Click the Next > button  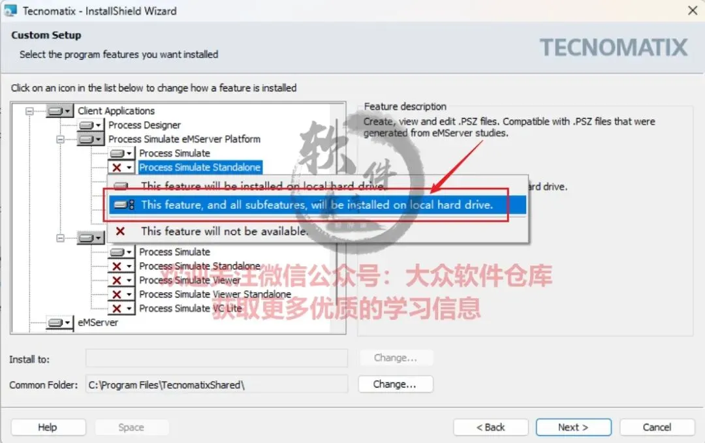point(573,427)
